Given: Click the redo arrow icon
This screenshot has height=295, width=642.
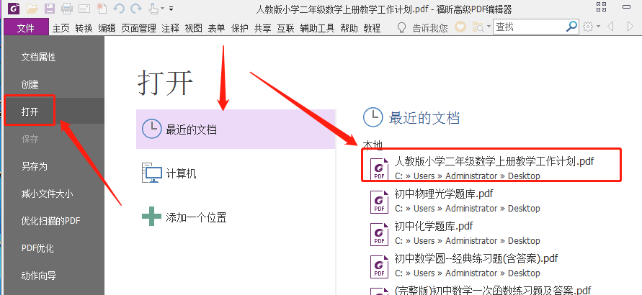Looking at the screenshot, I should (x=136, y=8).
